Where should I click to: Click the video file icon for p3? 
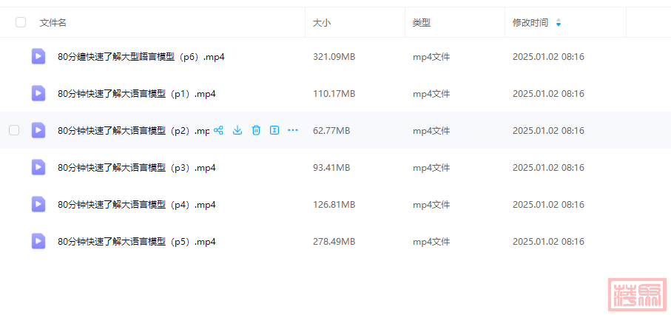38,167
